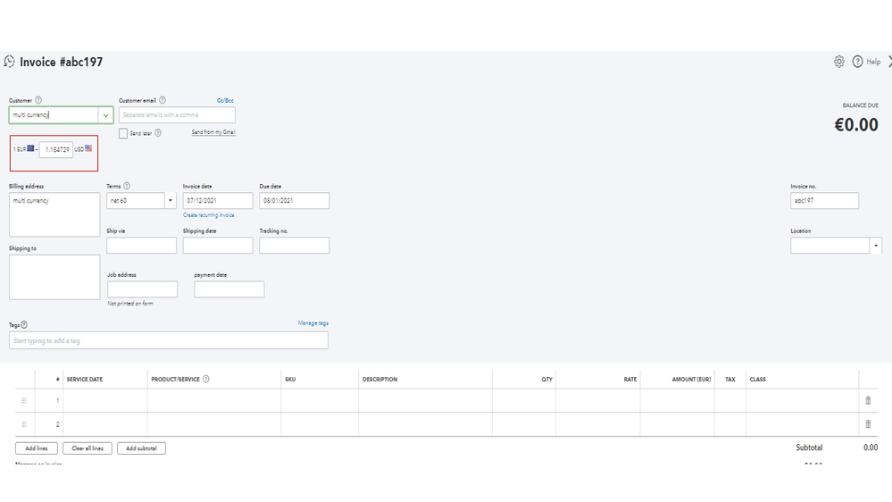Open the Help question mark icon

point(857,62)
